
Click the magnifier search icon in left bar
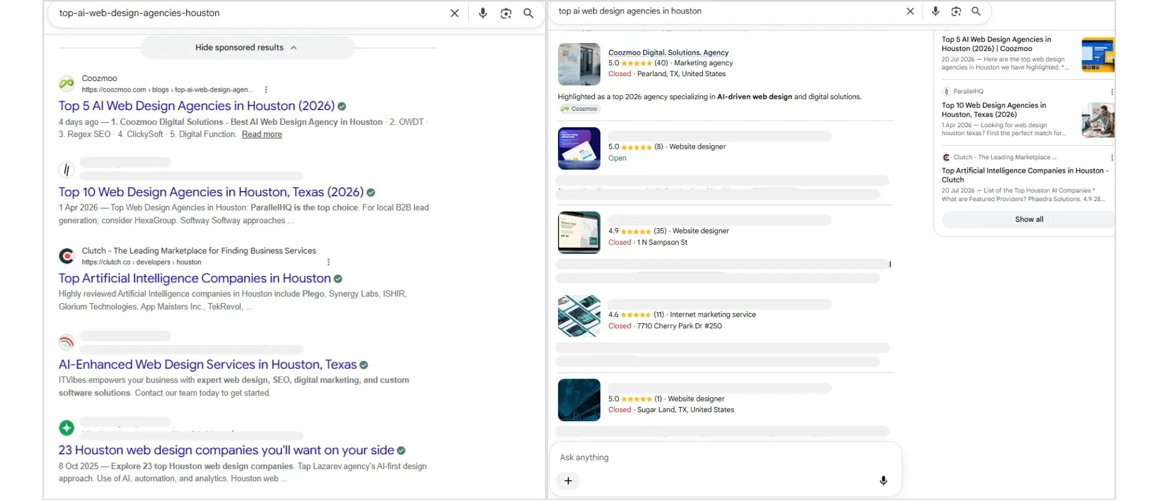point(528,14)
